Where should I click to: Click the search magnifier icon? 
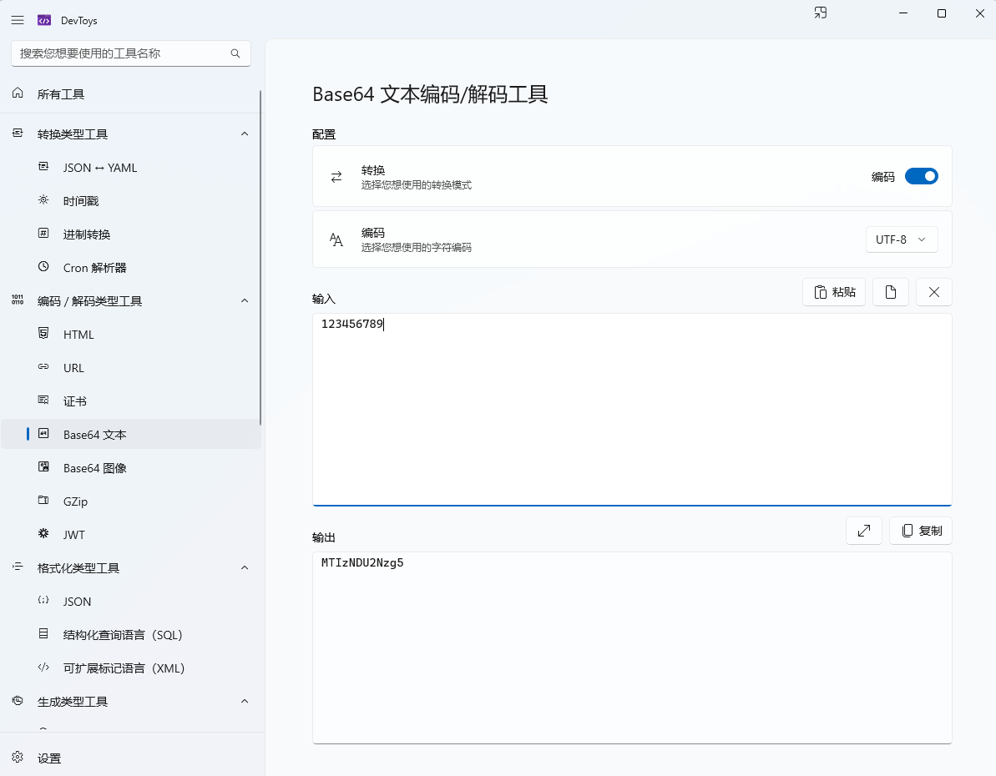[x=235, y=53]
